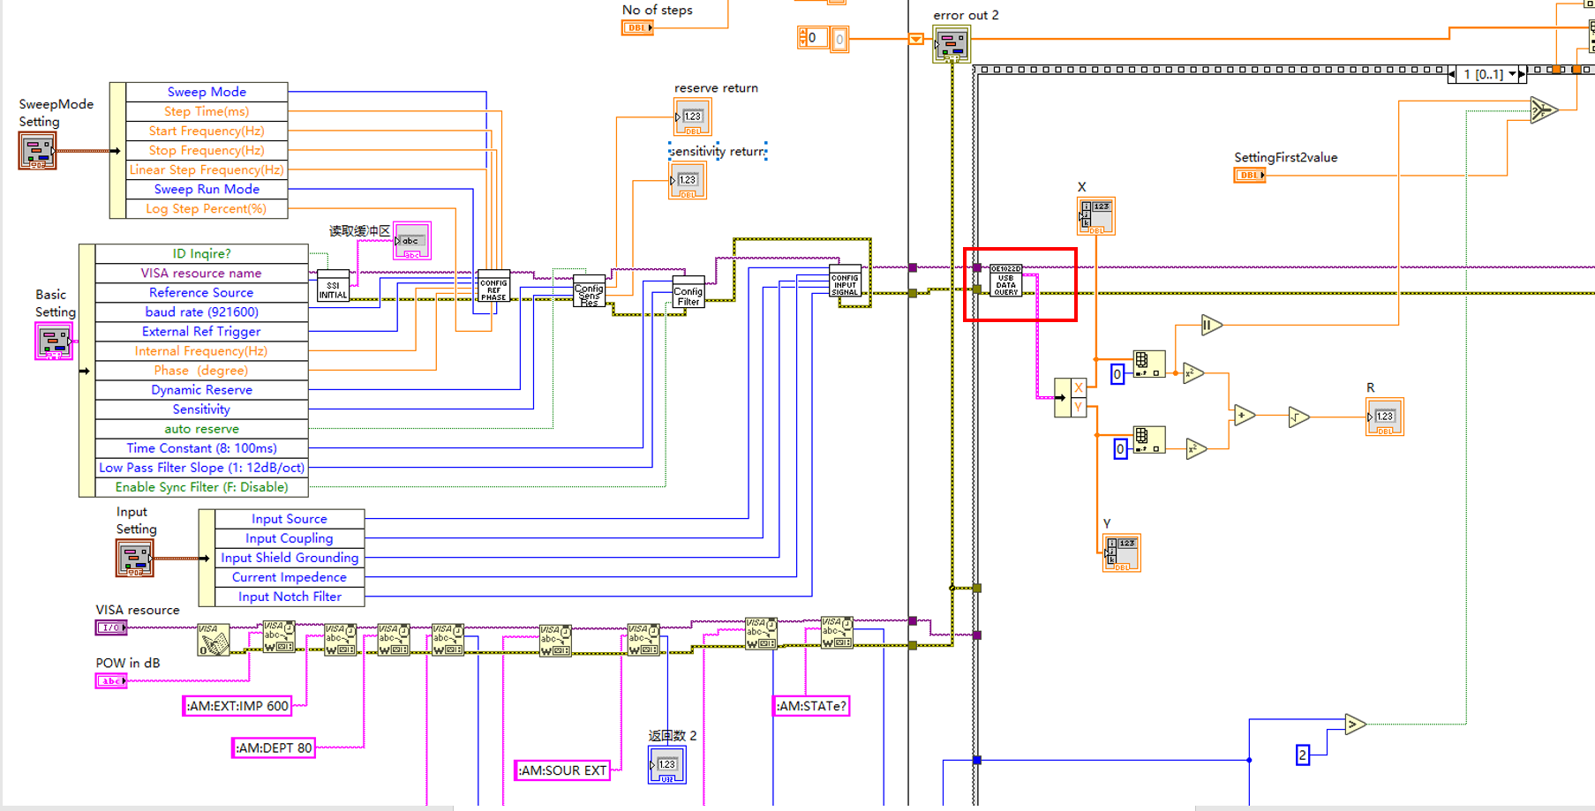Screen dimensions: 1595x811
Task: Click the Config Filter subVI
Action: click(x=688, y=292)
